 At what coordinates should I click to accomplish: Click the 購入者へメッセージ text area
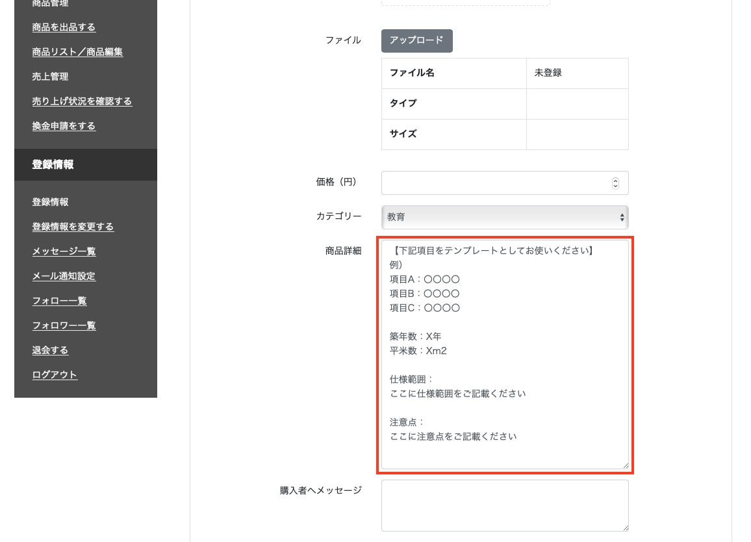pyautogui.click(x=505, y=506)
